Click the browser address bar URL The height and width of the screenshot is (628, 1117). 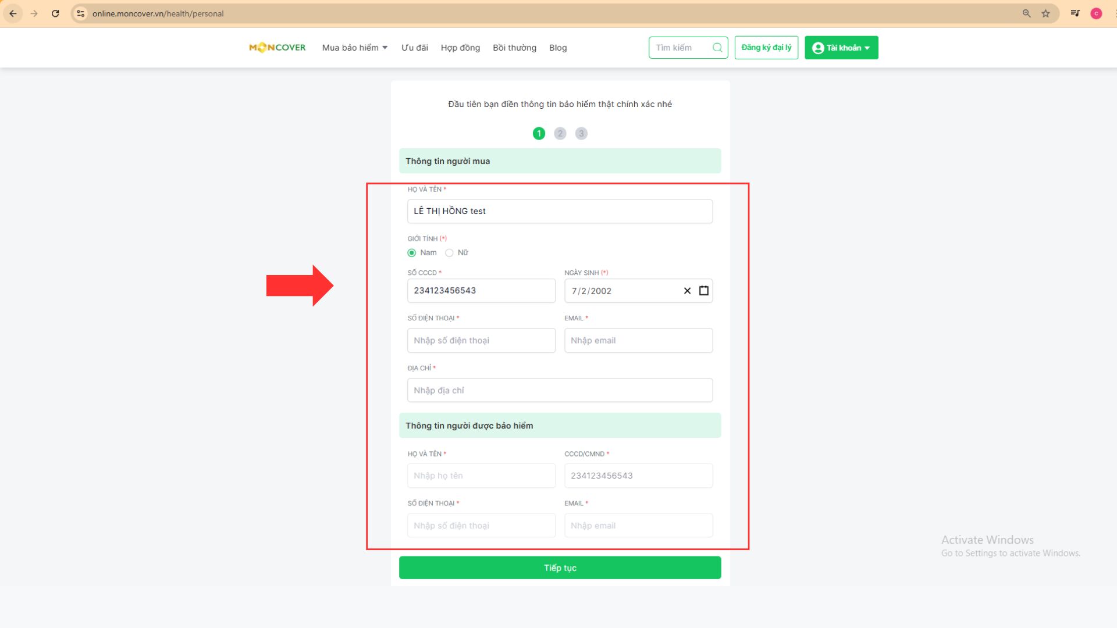tap(158, 13)
